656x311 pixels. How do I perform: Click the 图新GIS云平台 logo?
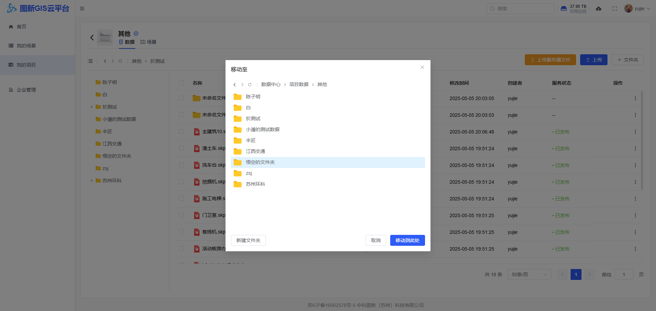tap(38, 8)
